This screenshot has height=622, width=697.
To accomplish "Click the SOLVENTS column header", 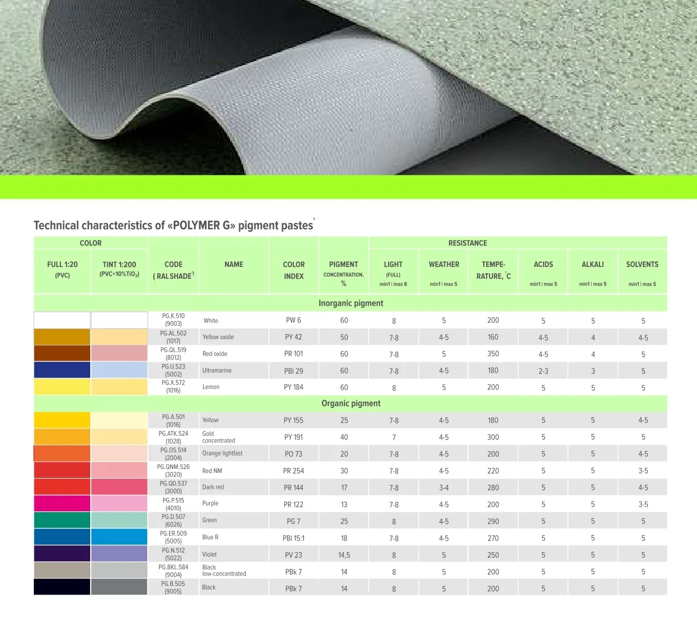I will pyautogui.click(x=642, y=264).
